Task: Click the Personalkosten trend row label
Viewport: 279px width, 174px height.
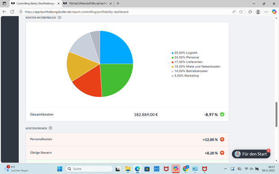Action: [41, 139]
